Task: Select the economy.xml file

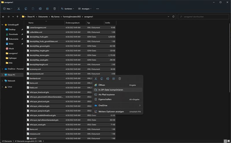Action: (x=71, y=69)
